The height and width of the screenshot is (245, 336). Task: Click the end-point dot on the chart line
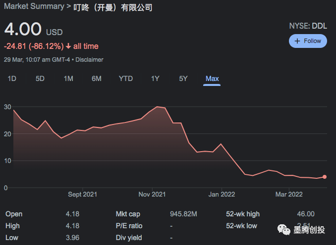325,176
